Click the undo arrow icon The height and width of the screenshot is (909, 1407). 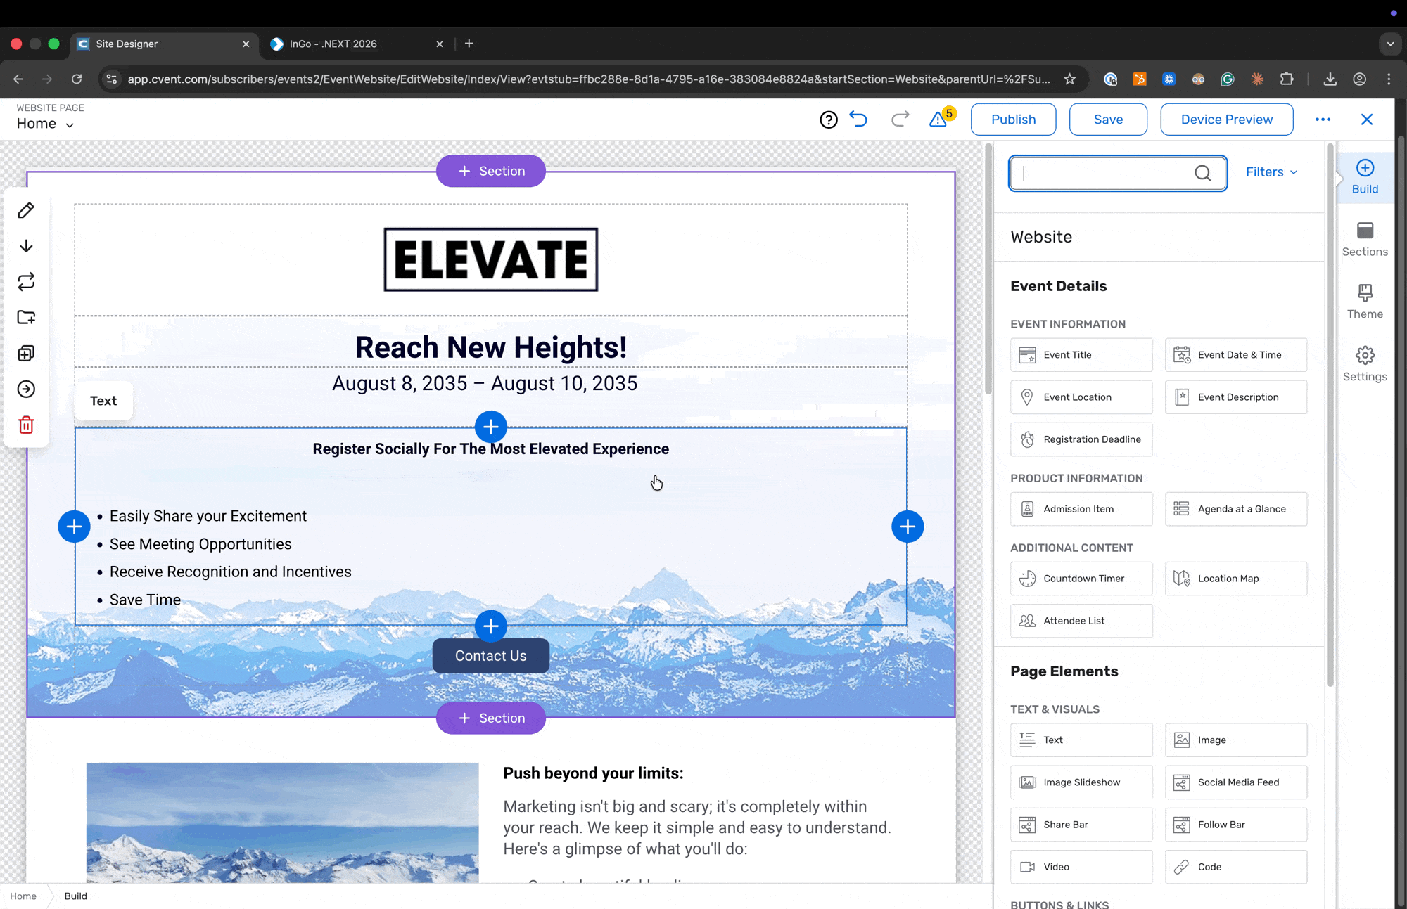[x=858, y=119]
